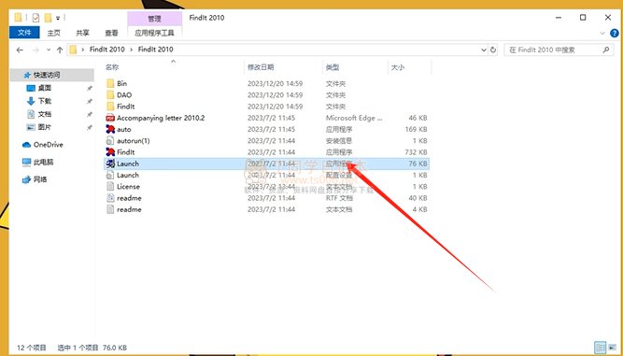Click chevron between FindIt 2010 breadcrumbs
Screen dimensions: 623x356
pos(132,50)
